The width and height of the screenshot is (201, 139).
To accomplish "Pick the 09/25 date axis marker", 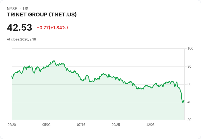I will point(116,125).
